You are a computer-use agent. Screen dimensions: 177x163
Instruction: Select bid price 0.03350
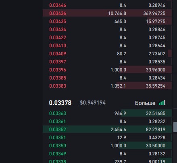point(58,146)
